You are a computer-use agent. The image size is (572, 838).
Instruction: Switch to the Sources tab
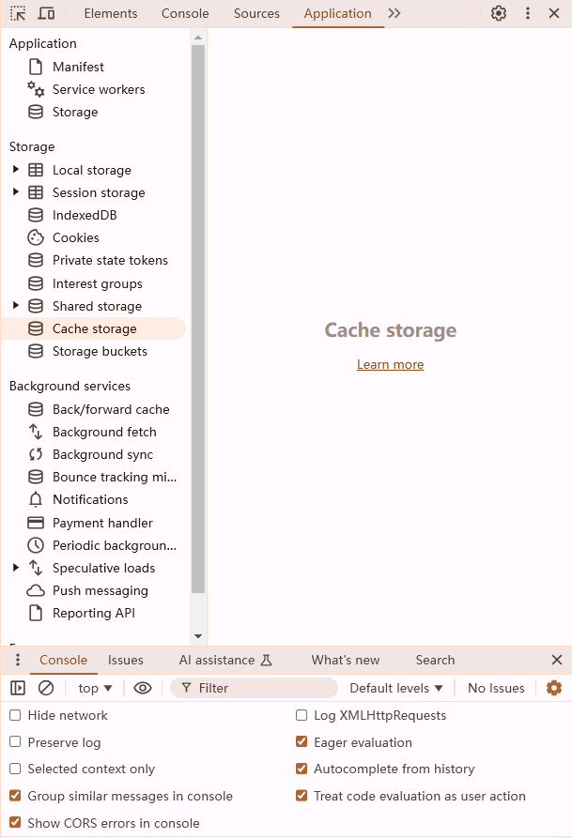(x=256, y=13)
